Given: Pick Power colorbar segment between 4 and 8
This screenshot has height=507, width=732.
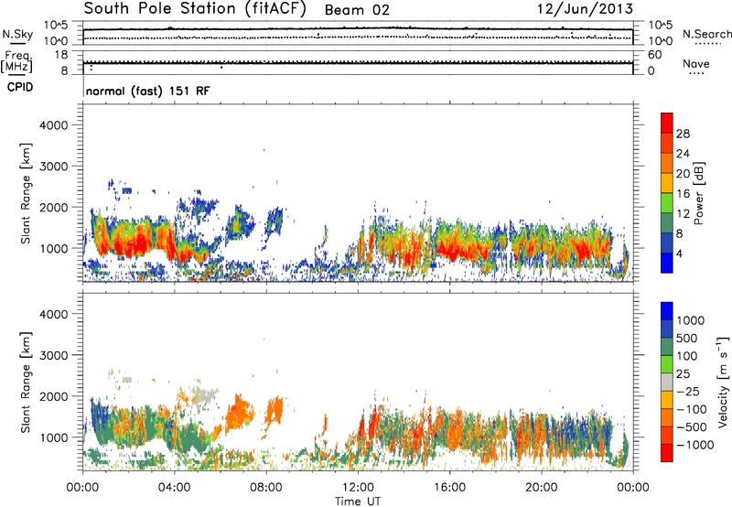Looking at the screenshot, I should pyautogui.click(x=667, y=243).
